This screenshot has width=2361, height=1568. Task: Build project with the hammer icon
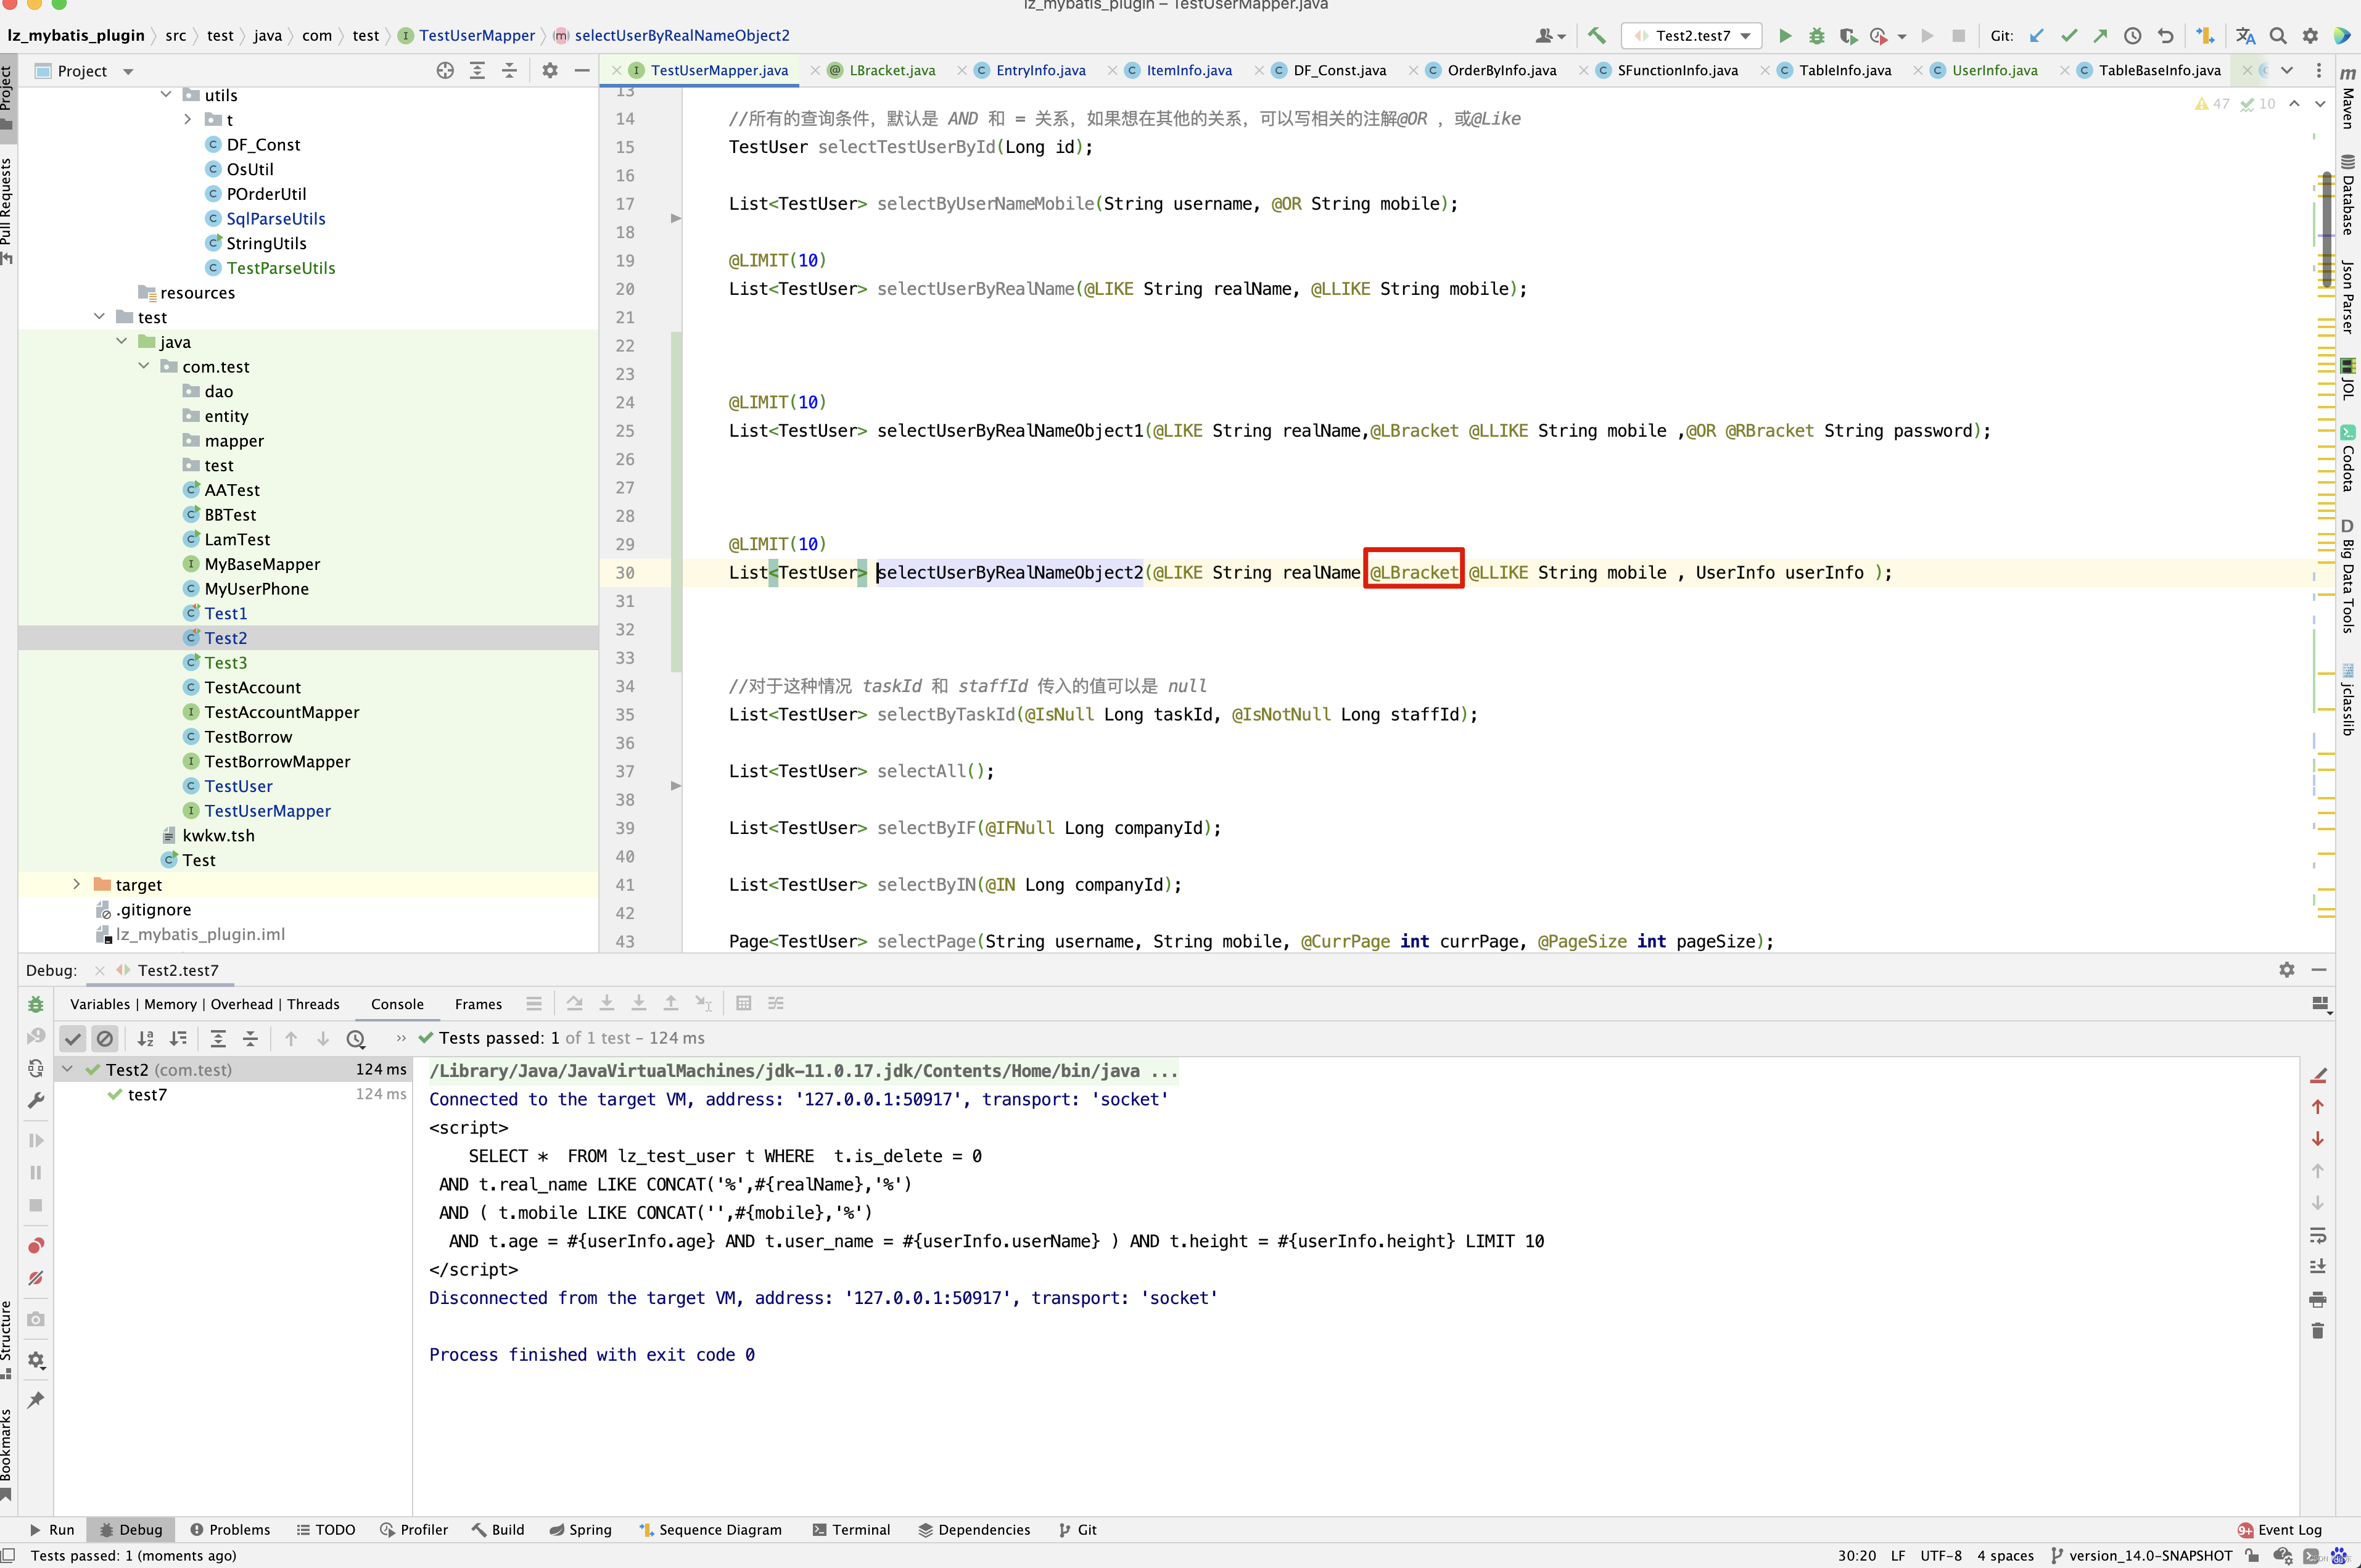pyautogui.click(x=1596, y=36)
